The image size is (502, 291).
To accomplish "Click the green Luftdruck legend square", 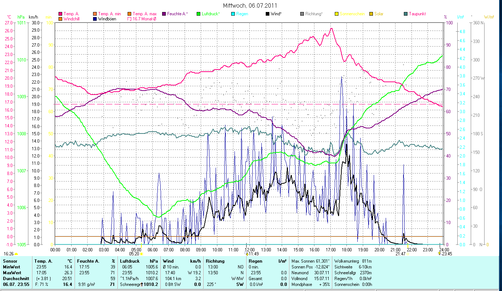I will point(198,14).
